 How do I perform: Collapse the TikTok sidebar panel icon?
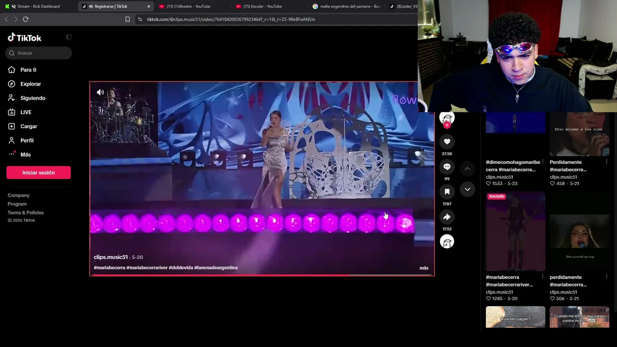click(68, 37)
